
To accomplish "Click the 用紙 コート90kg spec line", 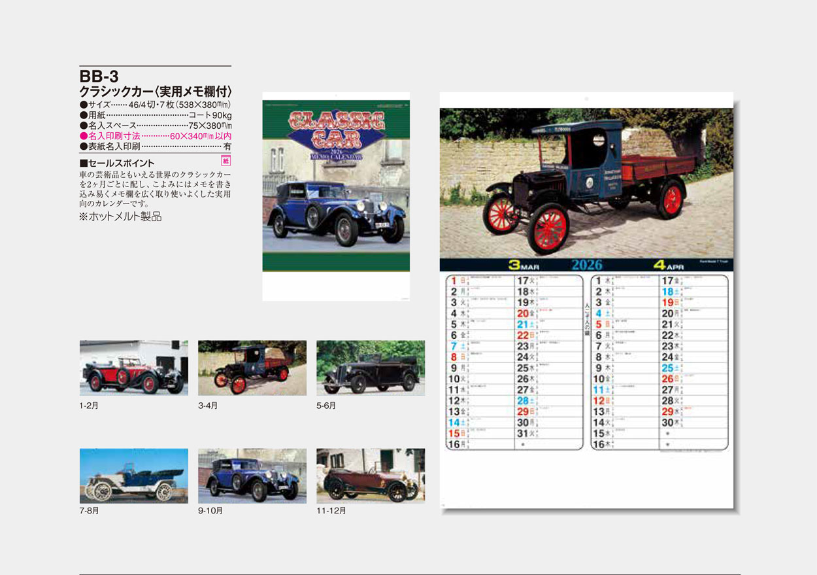I will [156, 115].
